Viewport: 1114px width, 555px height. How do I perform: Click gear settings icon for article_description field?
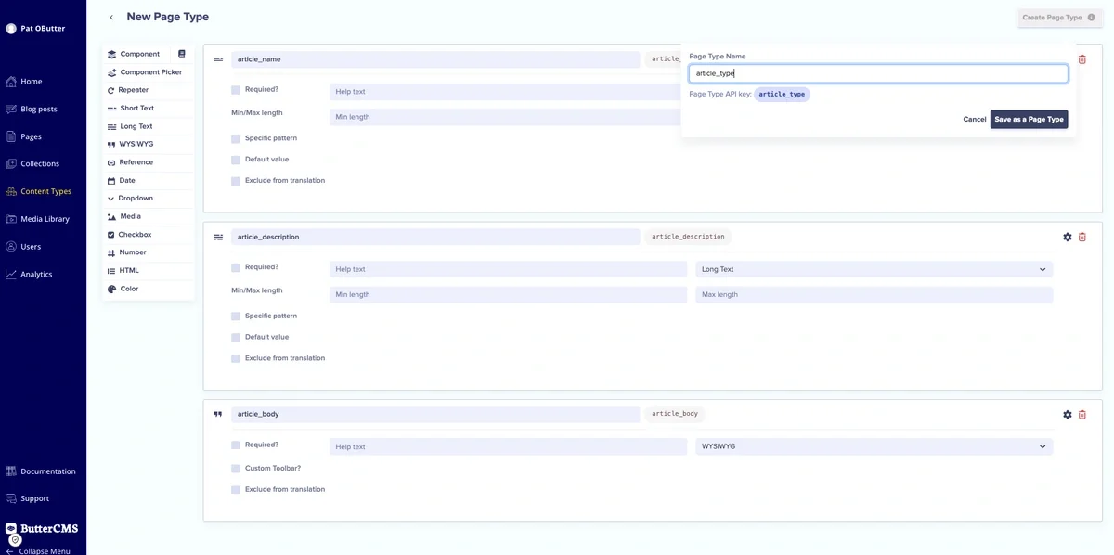(1067, 238)
